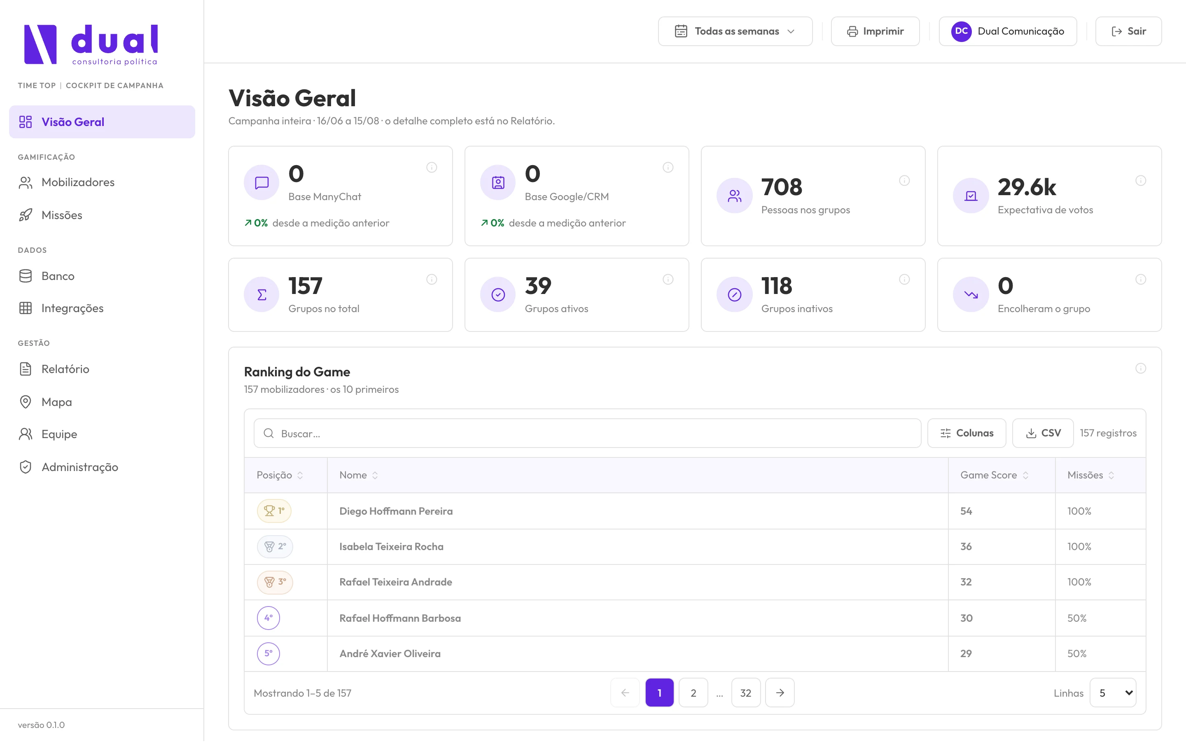
Task: Open Administração in sidebar
Action: 102,467
